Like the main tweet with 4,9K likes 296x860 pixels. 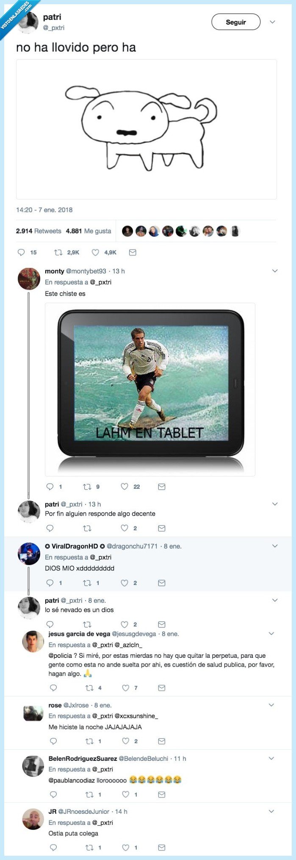[x=96, y=252]
